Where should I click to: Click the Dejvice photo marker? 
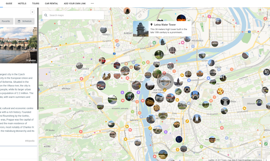click(103, 29)
